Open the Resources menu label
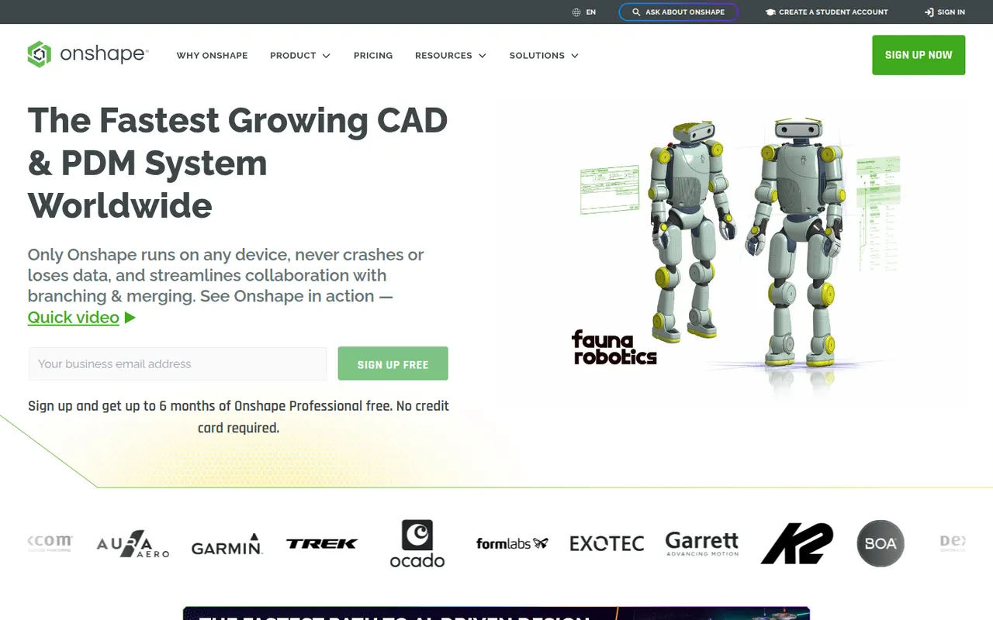This screenshot has width=993, height=620. tap(444, 56)
